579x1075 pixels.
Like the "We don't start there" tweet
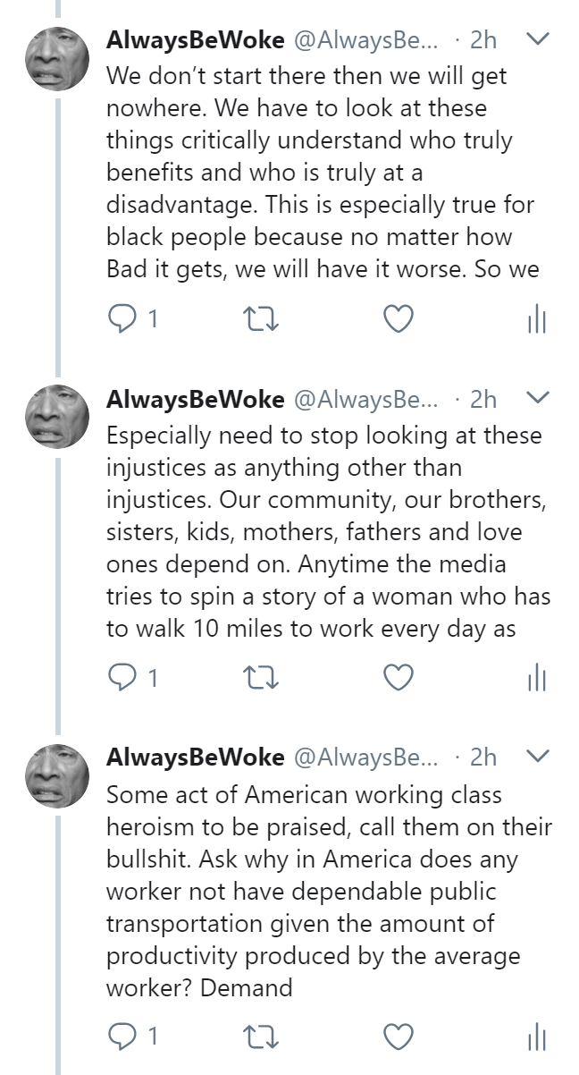pos(398,319)
